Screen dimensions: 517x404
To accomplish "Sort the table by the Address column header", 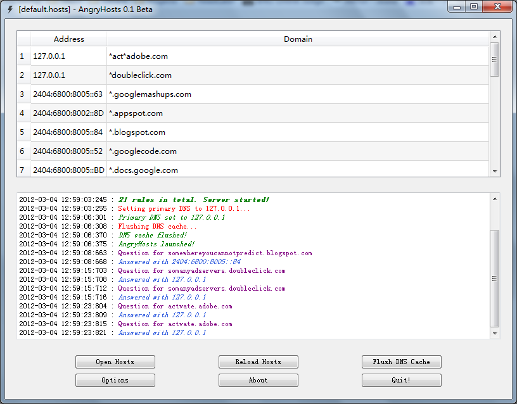I will coord(68,39).
